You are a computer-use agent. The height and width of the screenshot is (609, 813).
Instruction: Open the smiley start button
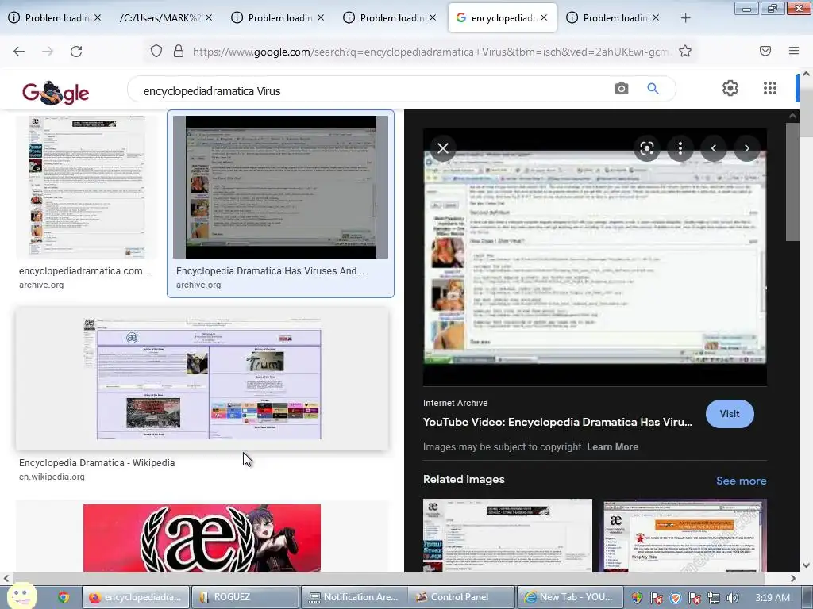point(21,596)
